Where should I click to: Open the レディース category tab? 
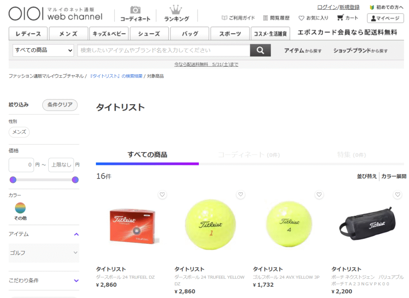click(x=28, y=34)
